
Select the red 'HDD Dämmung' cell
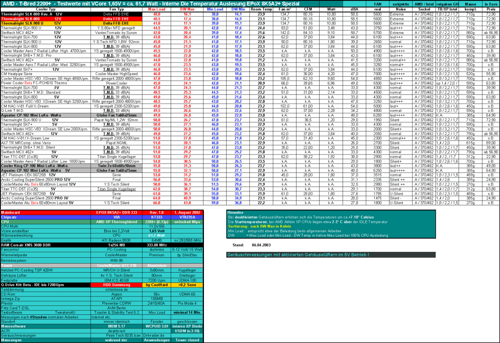pos(116,285)
